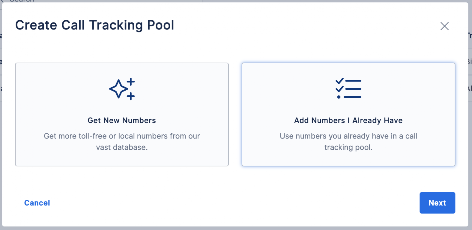The image size is (472, 230).
Task: Click the Search field behind the dialog
Action: click(100, 1)
